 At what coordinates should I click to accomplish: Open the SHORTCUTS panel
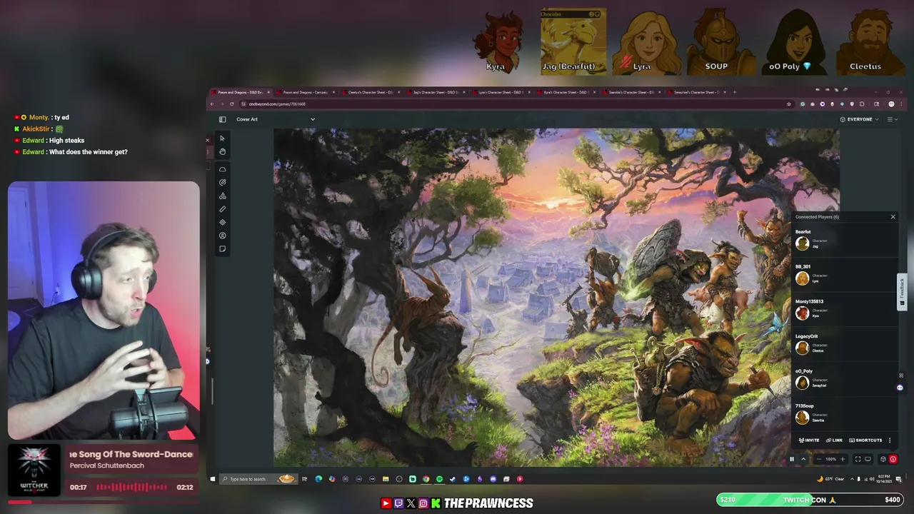click(865, 440)
